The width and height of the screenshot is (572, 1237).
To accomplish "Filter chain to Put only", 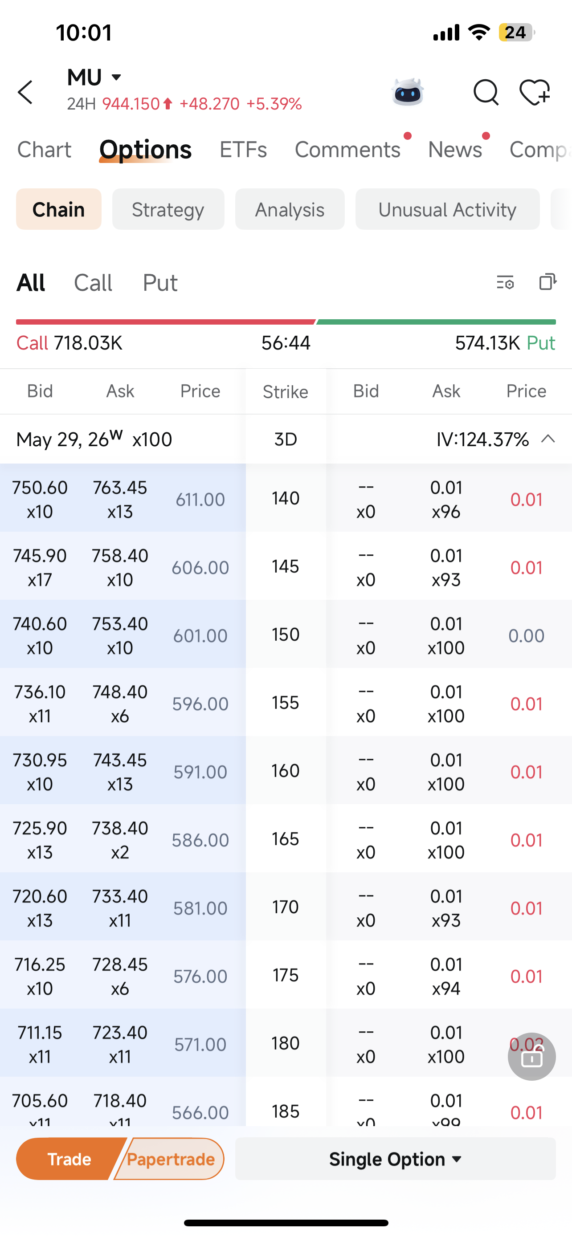I will pos(160,282).
